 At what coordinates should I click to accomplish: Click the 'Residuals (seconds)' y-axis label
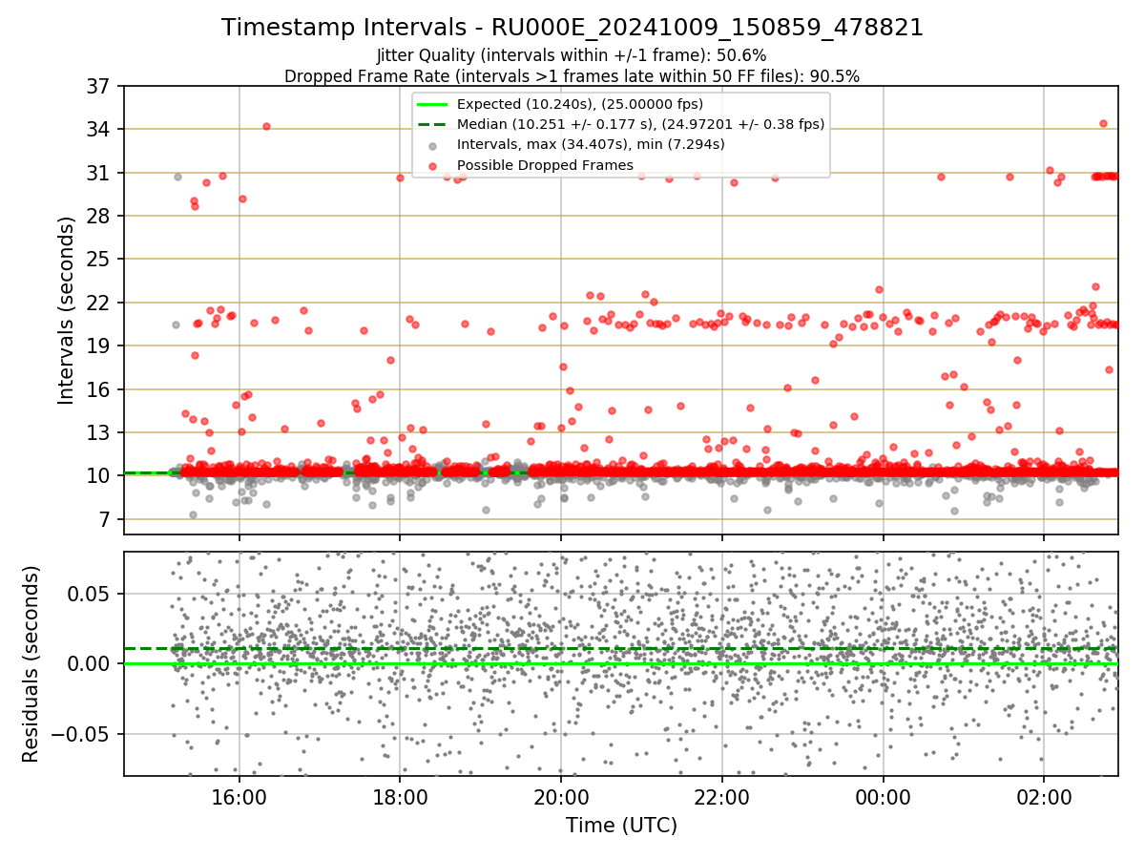tap(31, 664)
